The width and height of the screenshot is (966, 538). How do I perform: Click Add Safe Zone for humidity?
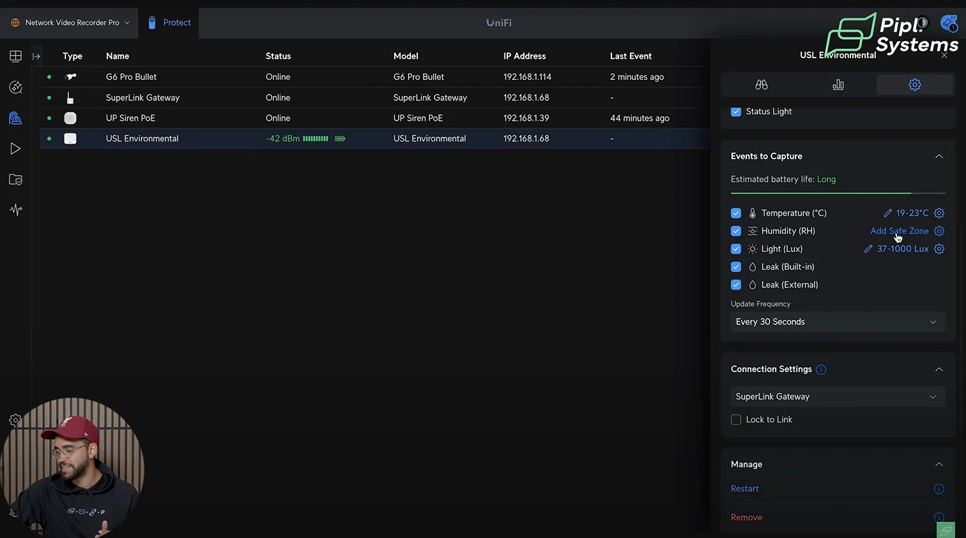pos(900,231)
